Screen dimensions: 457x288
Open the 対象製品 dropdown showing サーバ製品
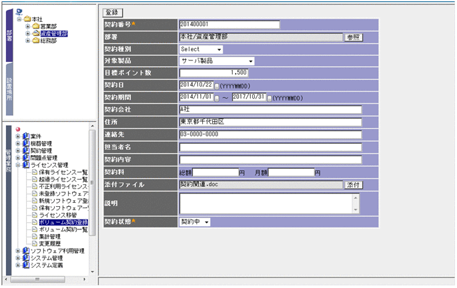(x=217, y=61)
